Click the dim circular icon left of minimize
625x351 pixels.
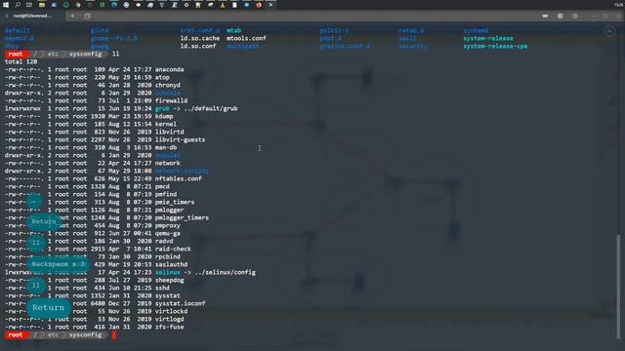click(x=575, y=16)
